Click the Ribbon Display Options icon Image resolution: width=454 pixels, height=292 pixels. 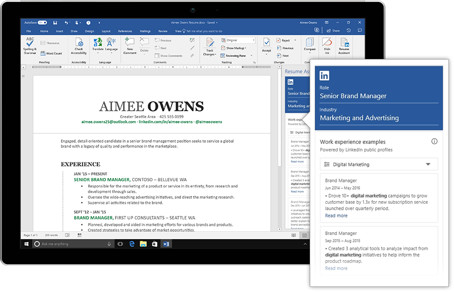click(326, 22)
